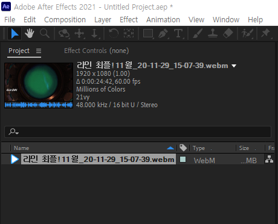Screen dimensions: 278x224
Task: Select the Pan camera tool
Action: [79, 33]
